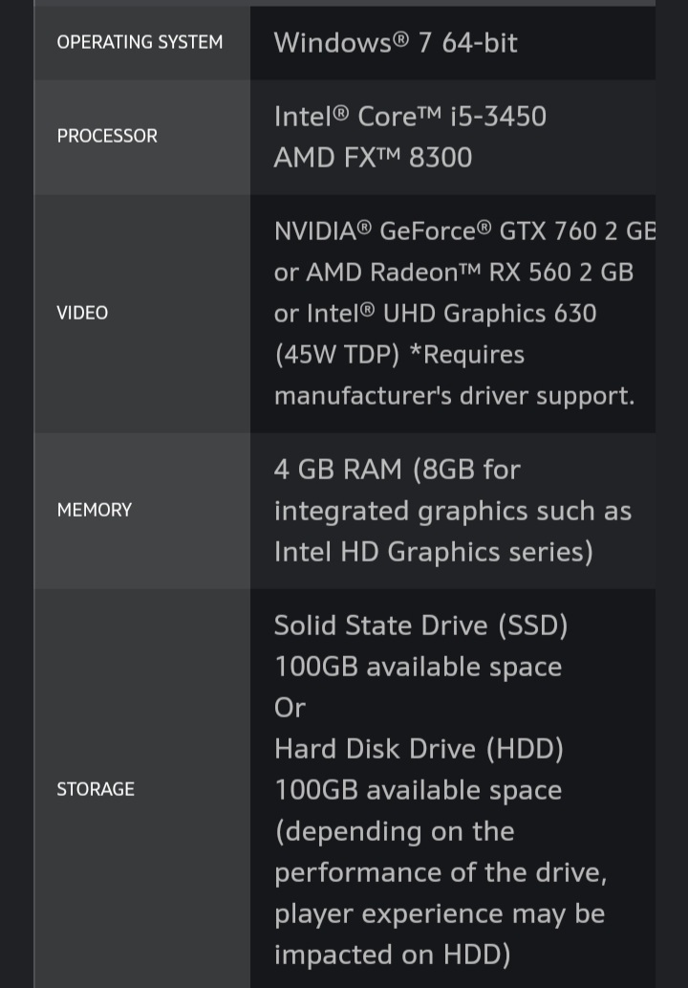The height and width of the screenshot is (988, 688).
Task: Select the manufacturer's driver support line
Action: coord(454,396)
